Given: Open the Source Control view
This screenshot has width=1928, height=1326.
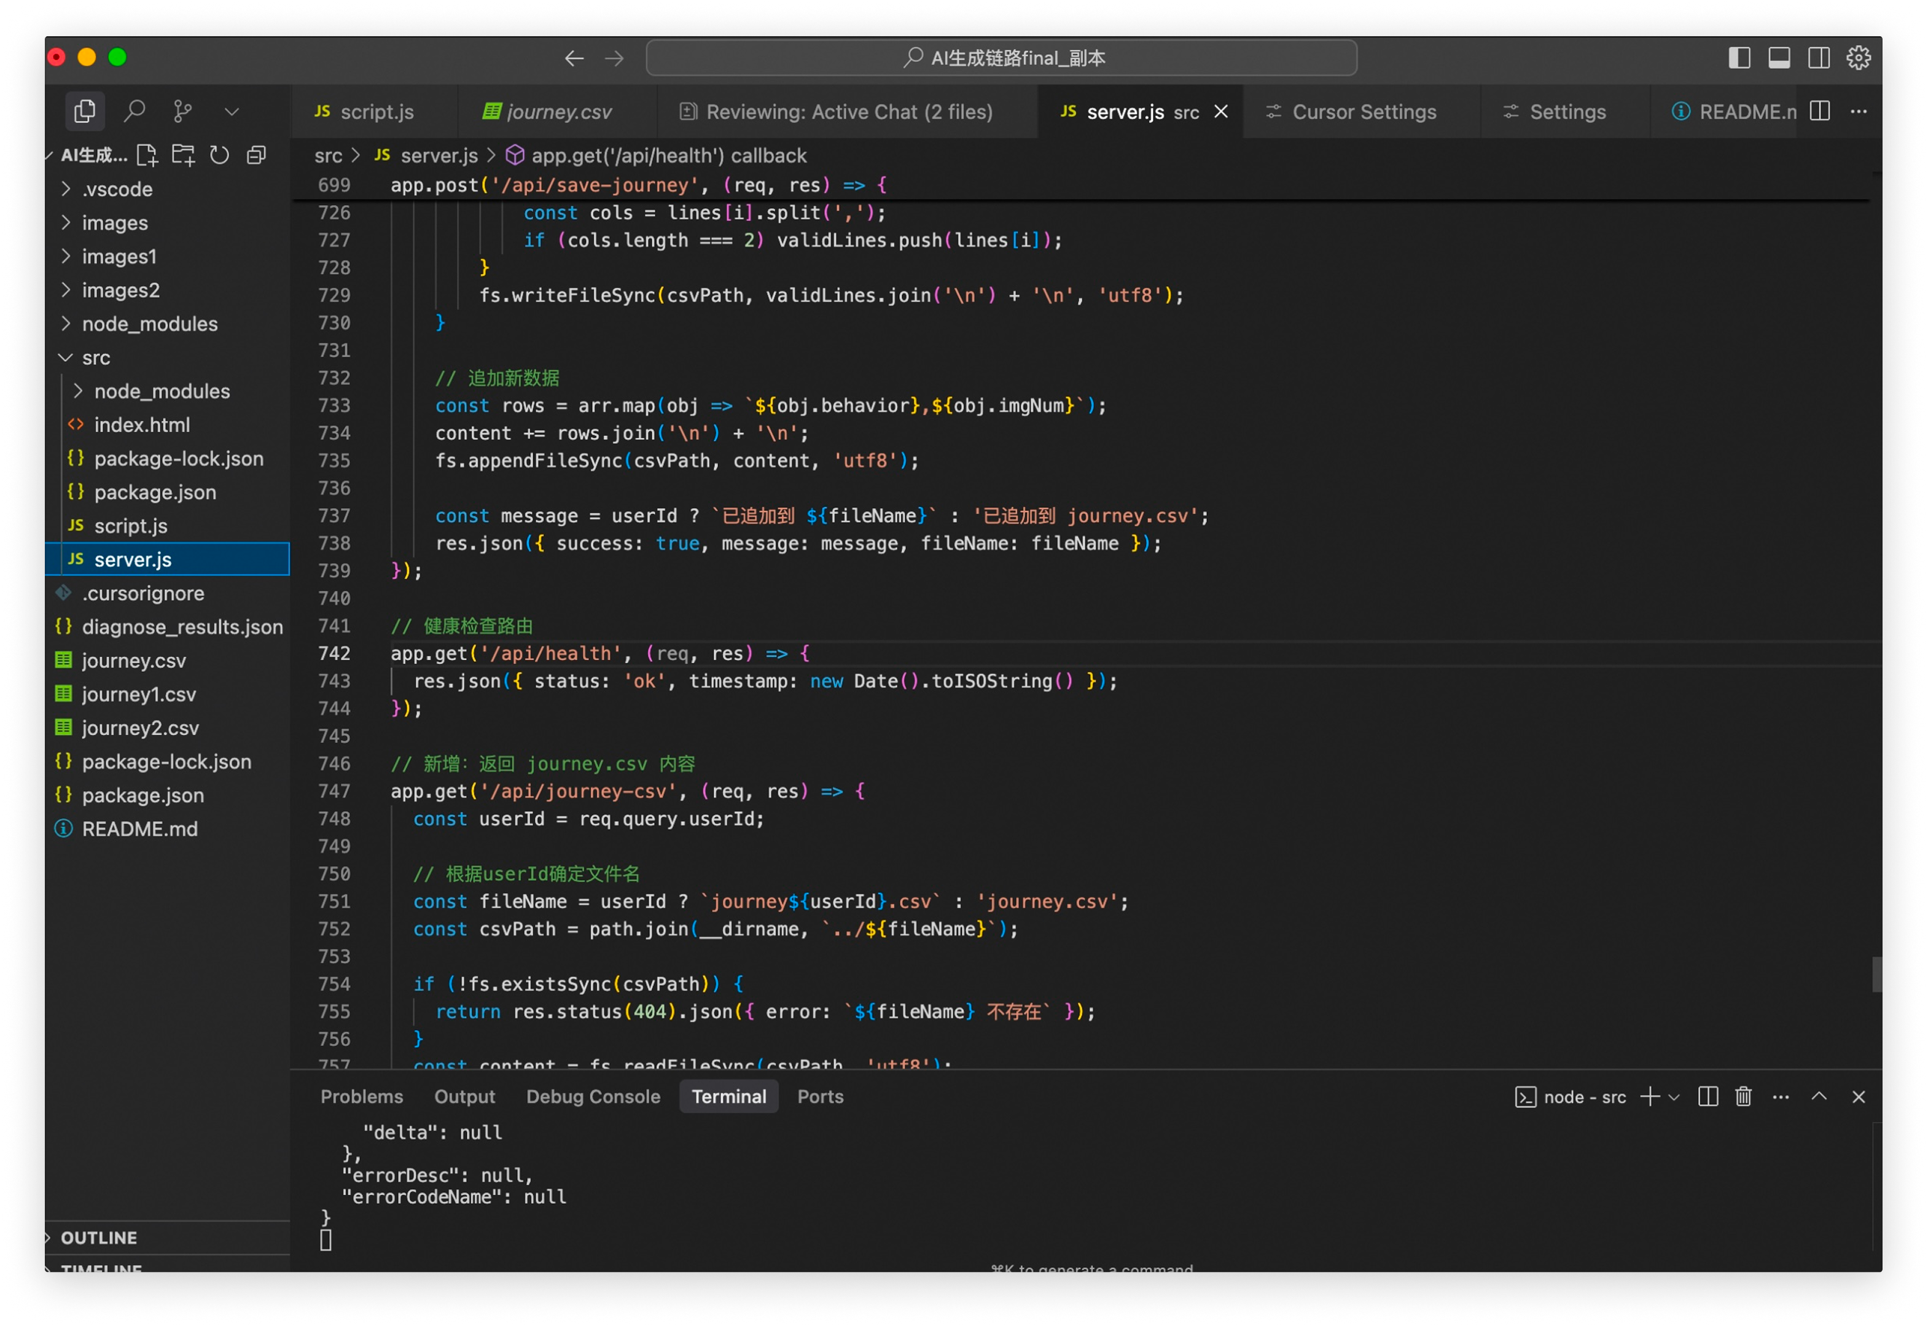Looking at the screenshot, I should [x=183, y=111].
